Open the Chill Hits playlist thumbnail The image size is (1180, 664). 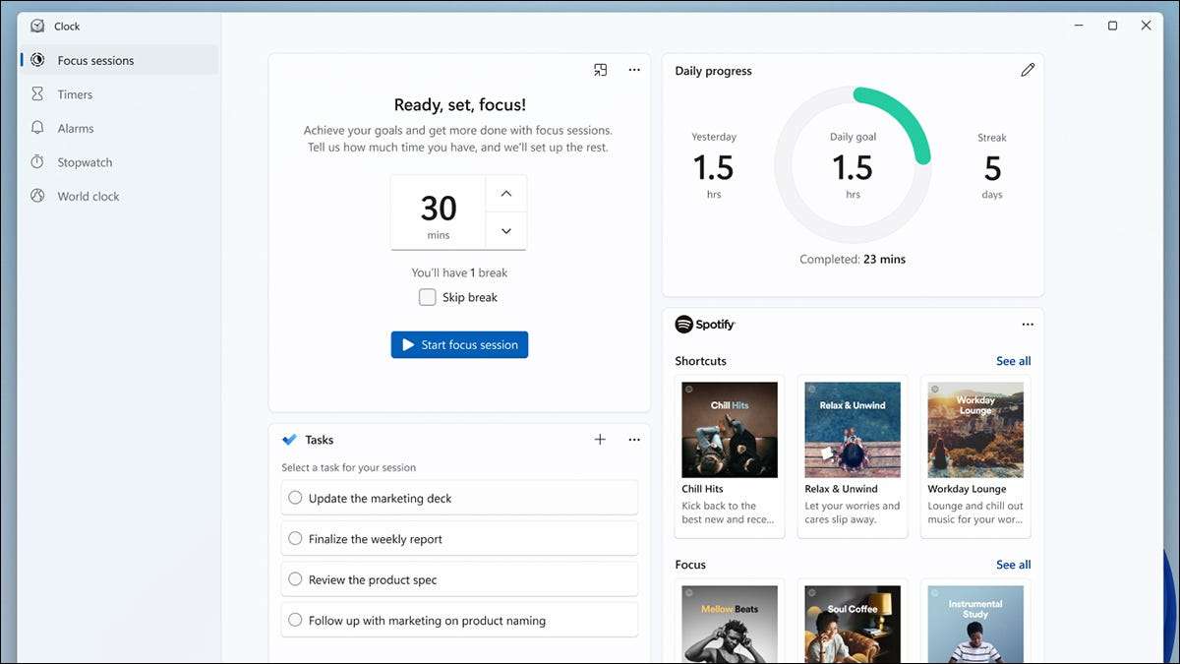point(730,430)
